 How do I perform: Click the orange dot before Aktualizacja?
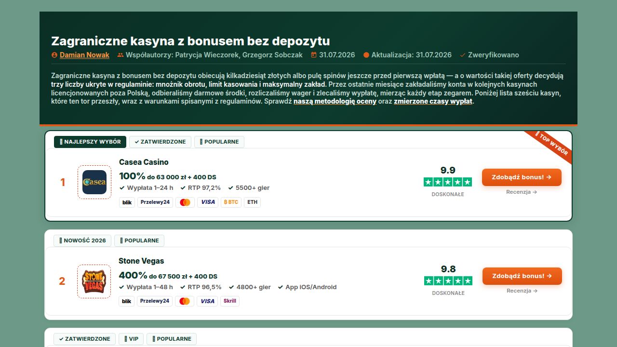[x=366, y=55]
